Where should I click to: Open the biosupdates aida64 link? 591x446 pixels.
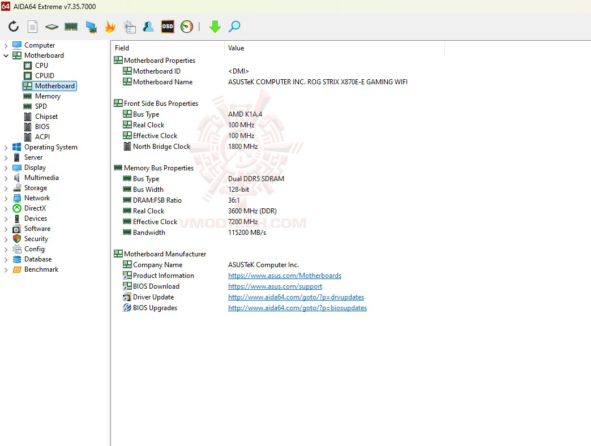[297, 308]
